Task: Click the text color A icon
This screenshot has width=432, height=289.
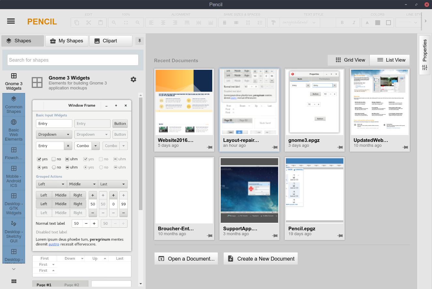Action: [367, 23]
